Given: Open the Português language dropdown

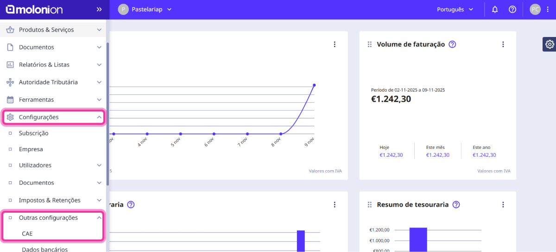Looking at the screenshot, I should pyautogui.click(x=455, y=9).
